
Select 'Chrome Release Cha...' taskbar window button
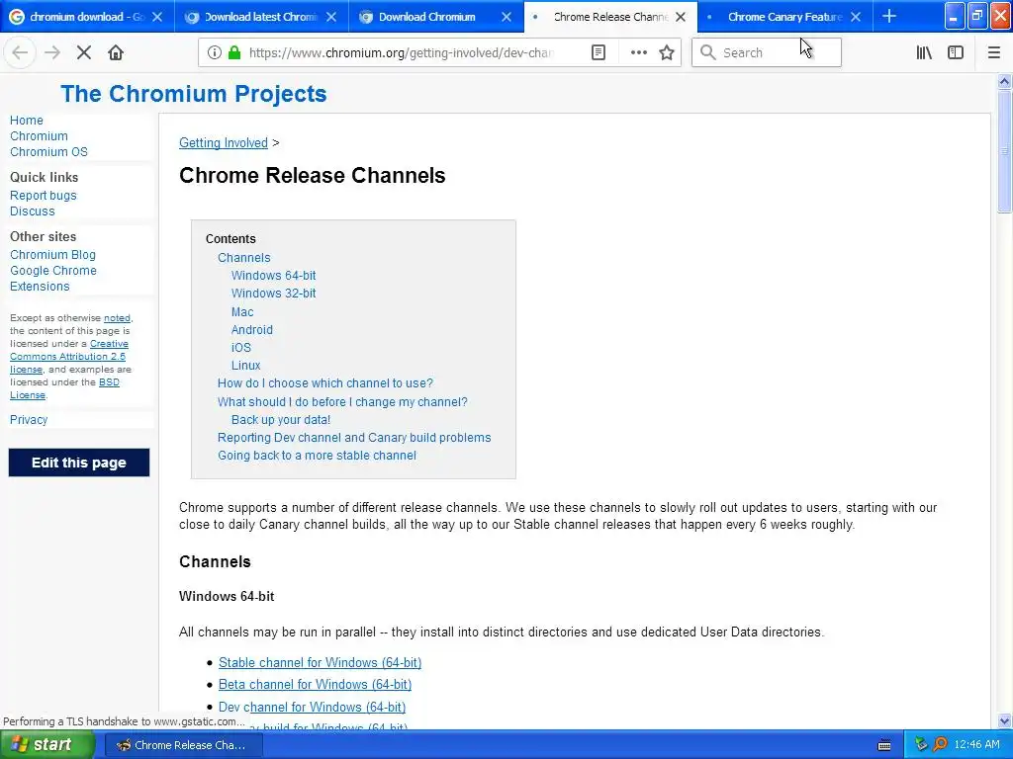point(183,745)
